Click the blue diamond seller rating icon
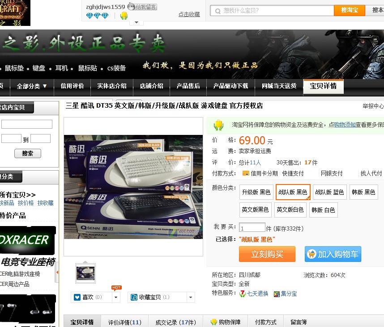 [97, 16]
